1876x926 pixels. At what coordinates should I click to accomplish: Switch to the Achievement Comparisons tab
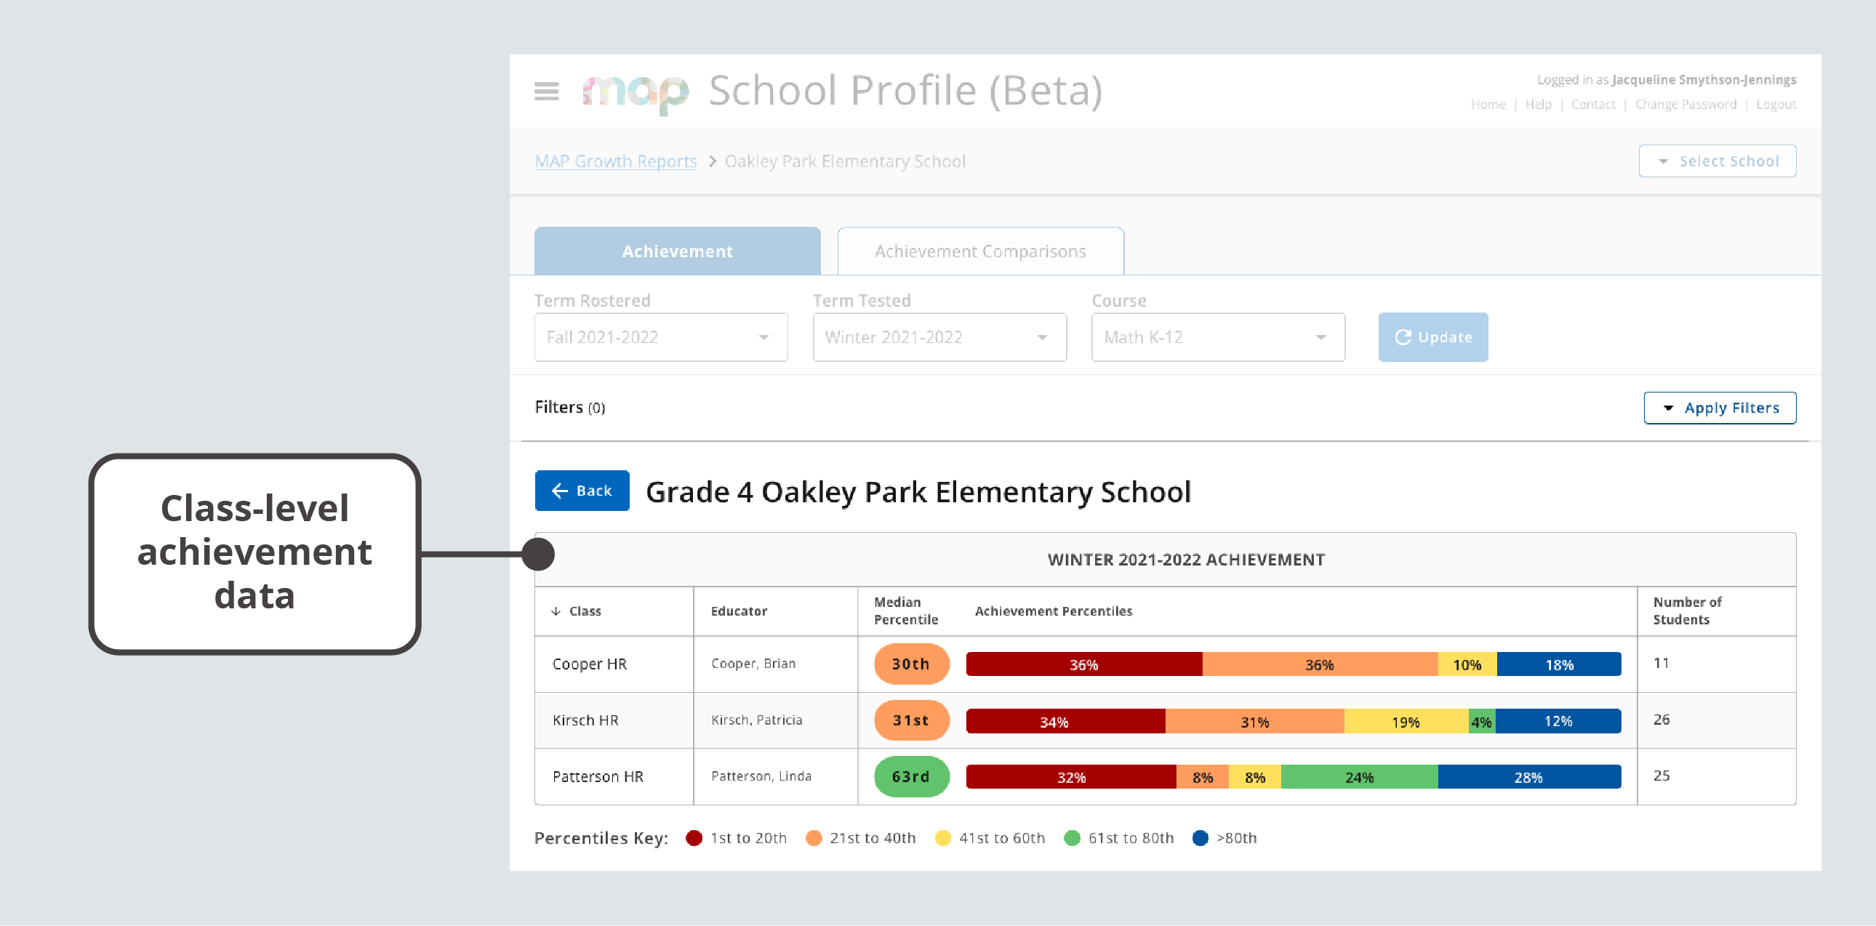click(x=979, y=251)
